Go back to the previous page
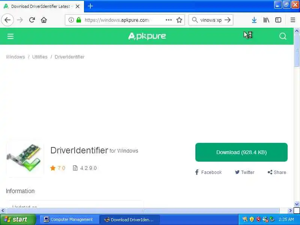 point(7,20)
